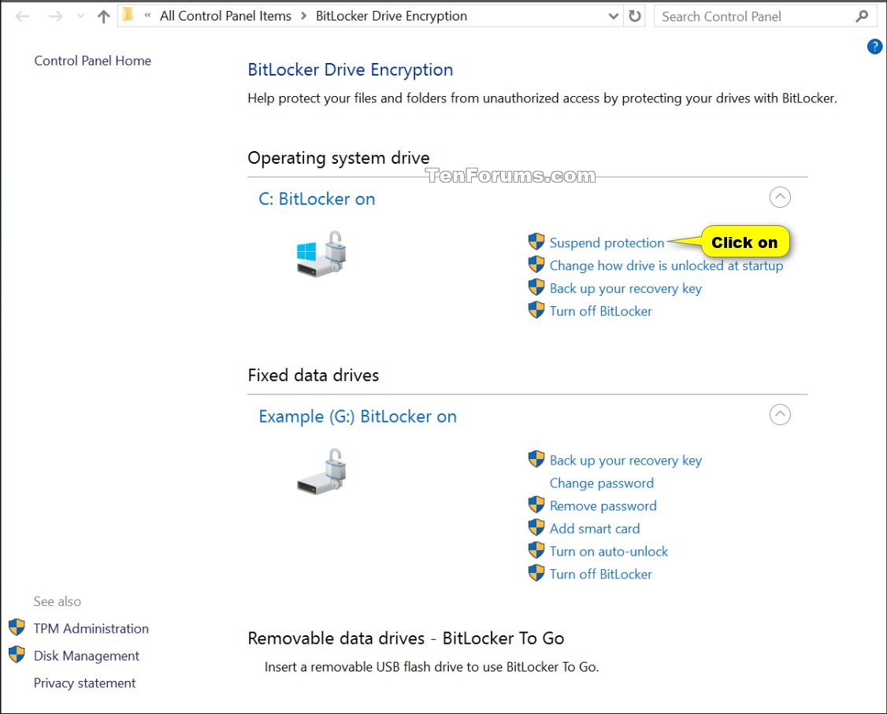
Task: Go forward with the Forward arrow
Action: pyautogui.click(x=55, y=17)
